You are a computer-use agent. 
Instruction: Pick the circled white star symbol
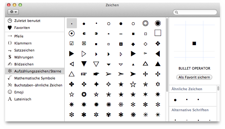tap(84, 94)
